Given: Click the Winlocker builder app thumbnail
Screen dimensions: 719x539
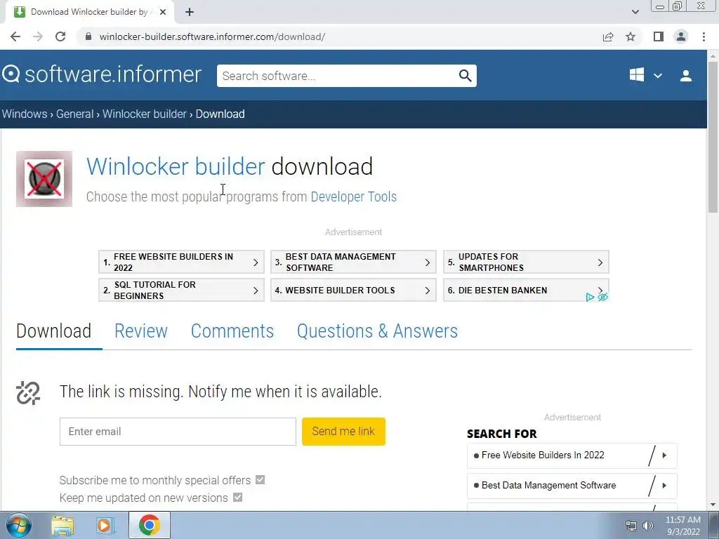Looking at the screenshot, I should click(44, 179).
